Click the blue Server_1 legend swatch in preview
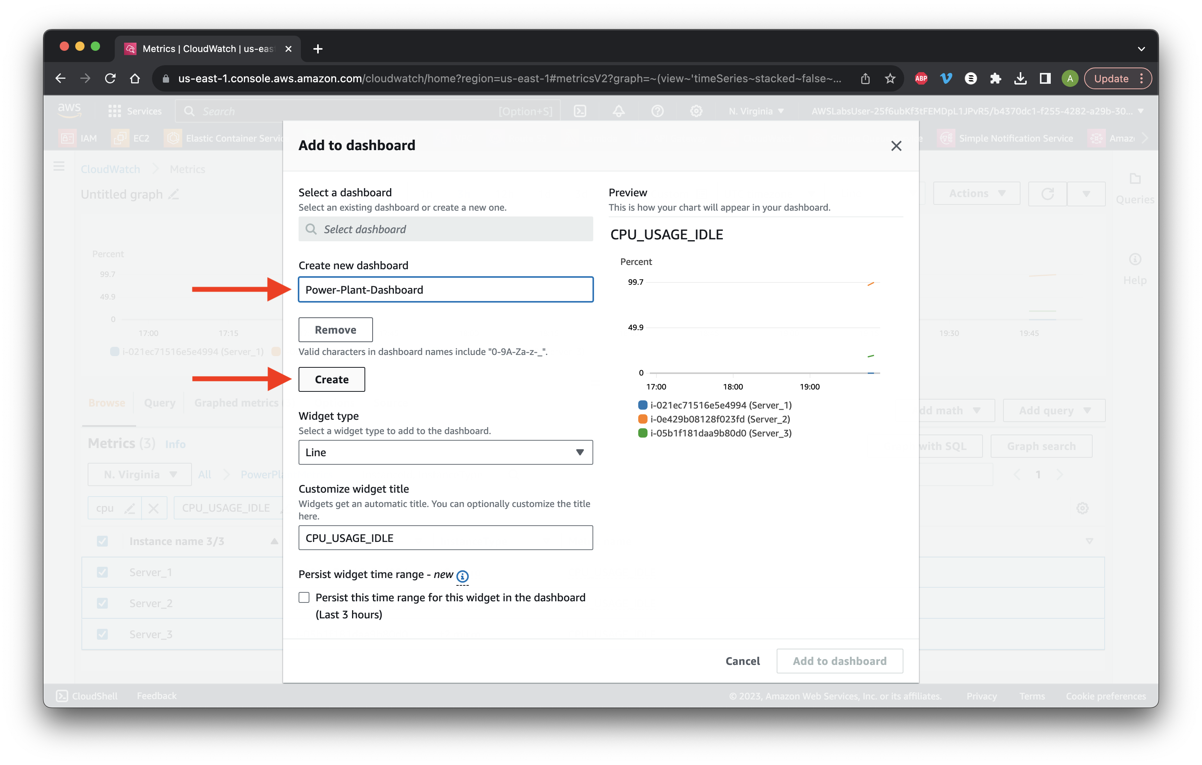Viewport: 1202px width, 765px height. (x=642, y=405)
